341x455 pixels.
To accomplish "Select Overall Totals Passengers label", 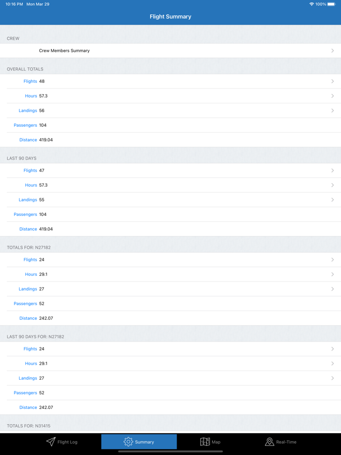I will 25,125.
